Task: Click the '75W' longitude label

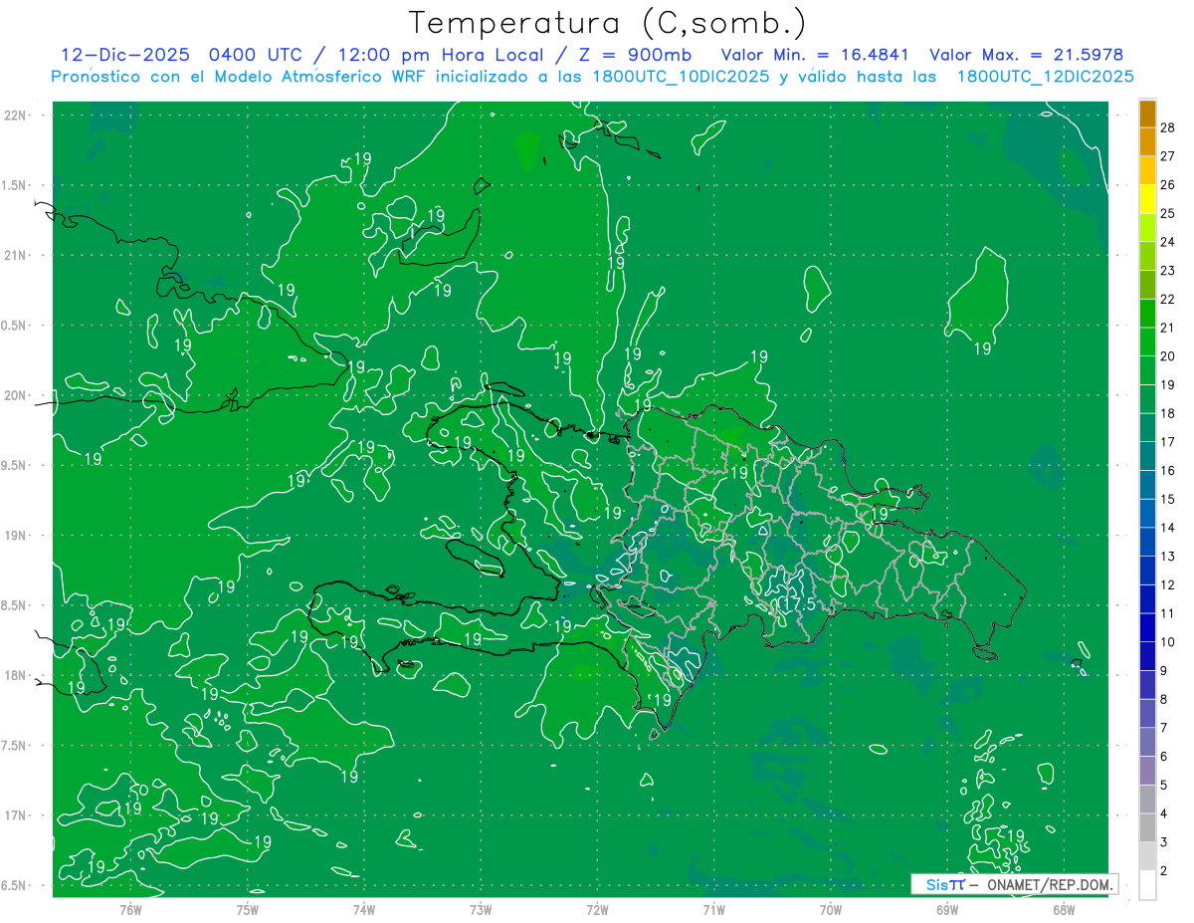Action: point(248,909)
